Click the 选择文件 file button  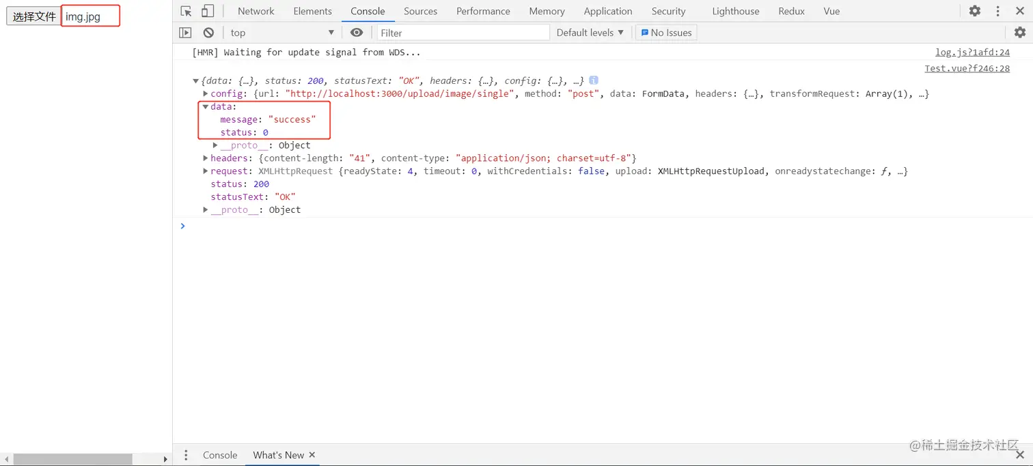[x=34, y=16]
